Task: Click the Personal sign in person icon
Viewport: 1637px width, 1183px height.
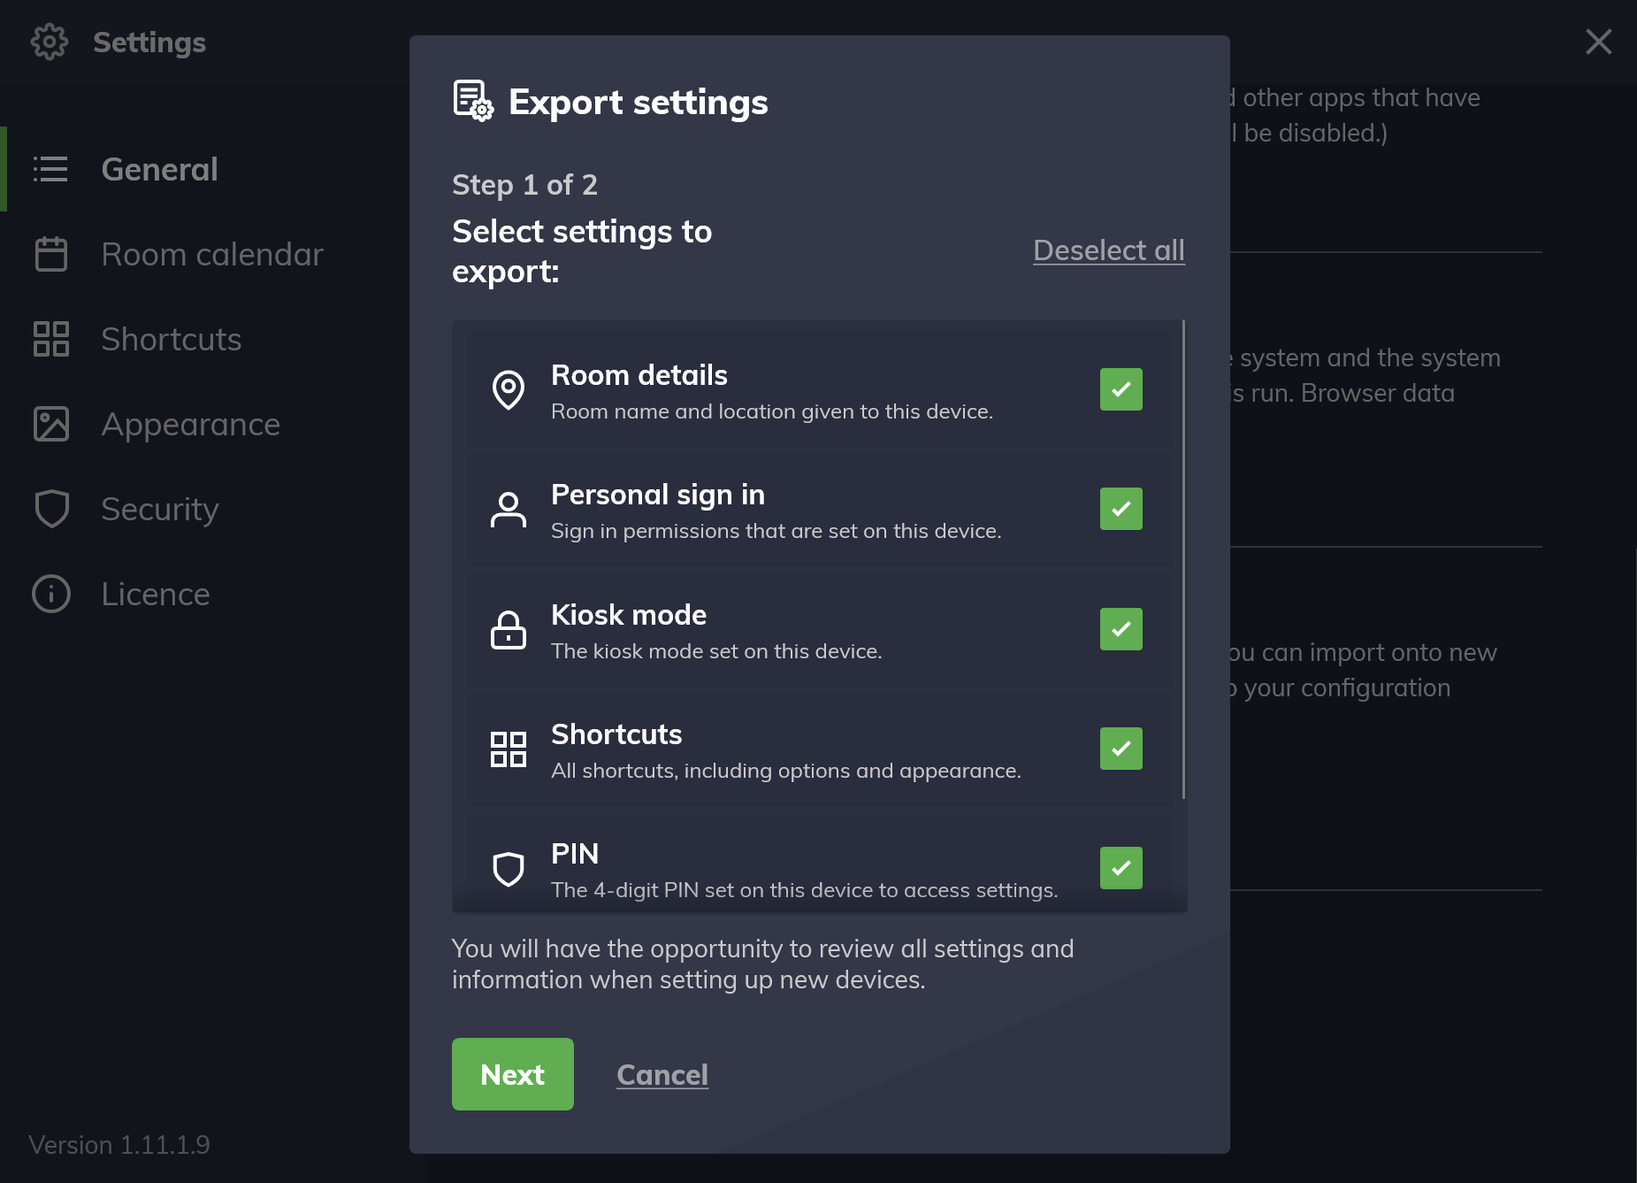Action: 508,510
